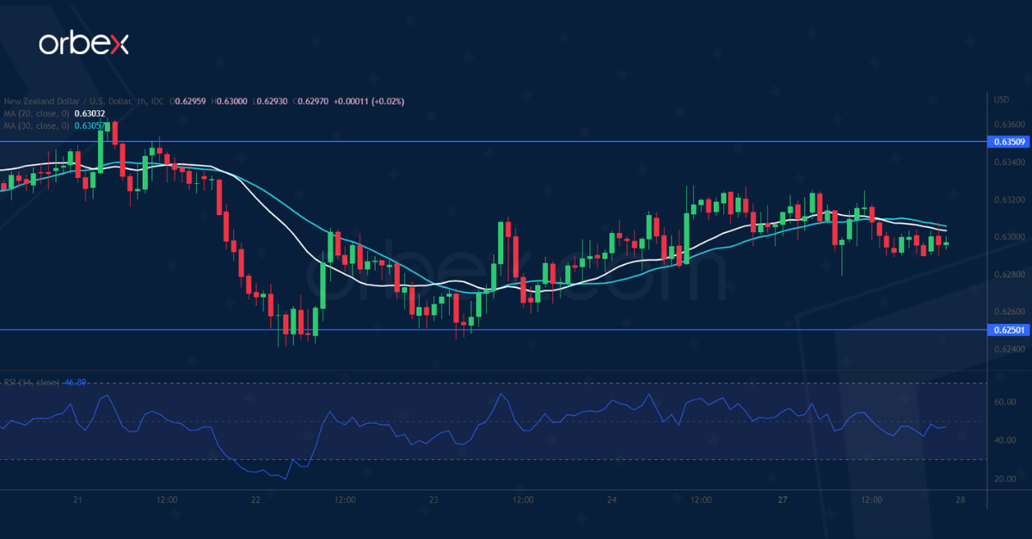
Task: Click the 12:00 label between 24 and 27
Action: [700, 499]
